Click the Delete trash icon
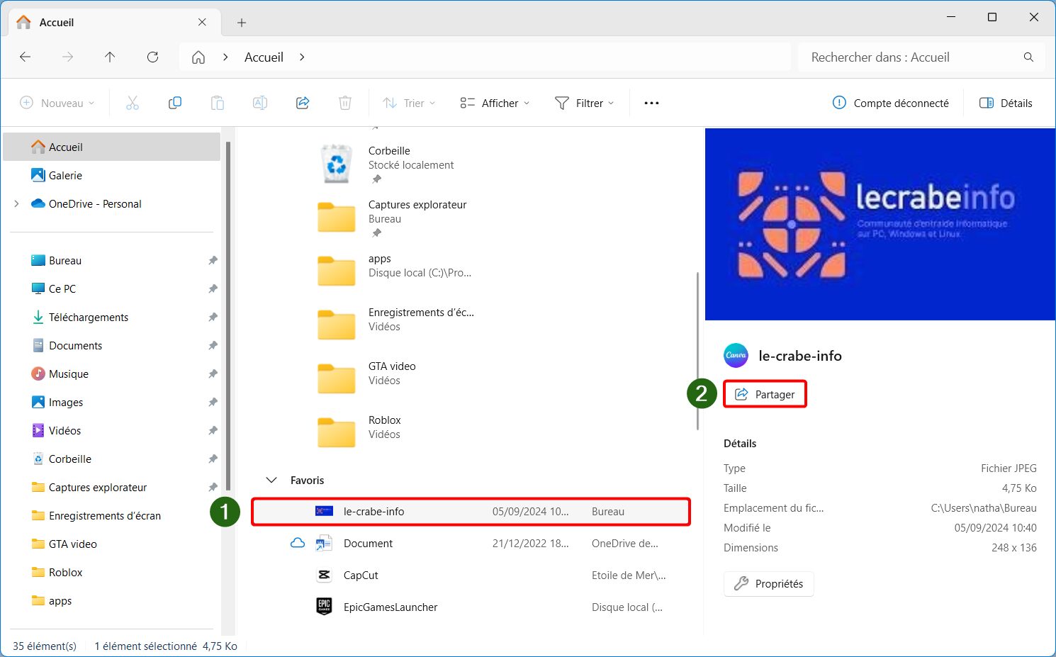Viewport: 1056px width, 657px height. [345, 103]
